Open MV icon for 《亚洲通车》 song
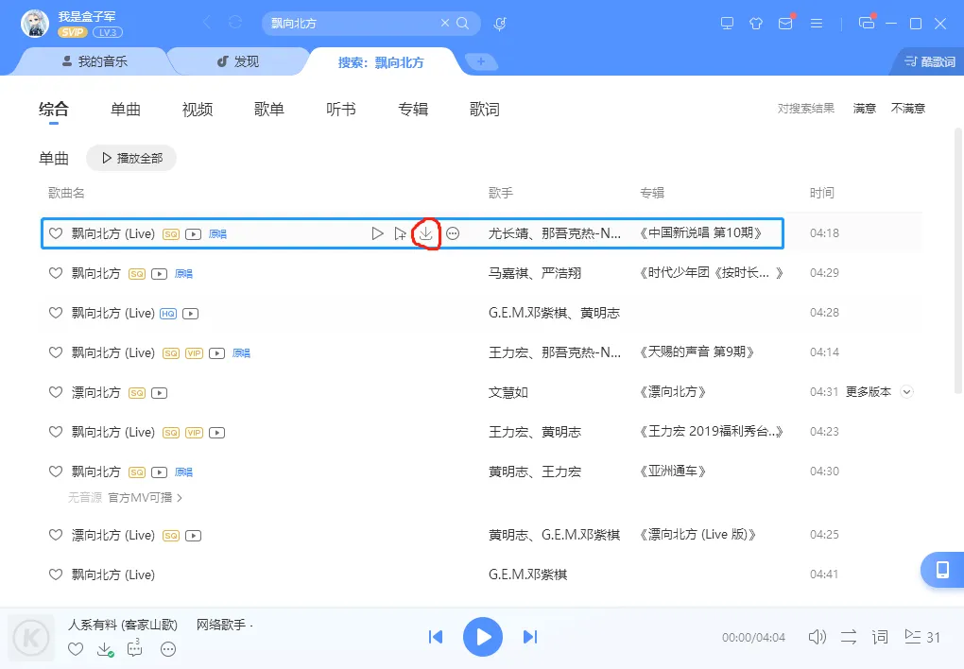Screen dimensions: 964x669 coord(159,472)
